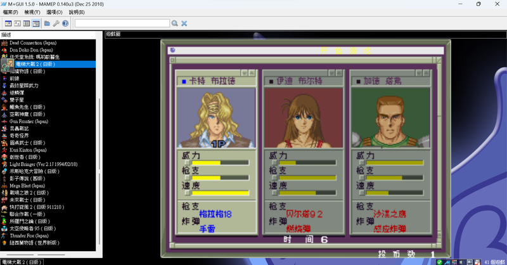
Task: Click status bar text 電梯大戰 2 (日版)
Action: pos(22,262)
